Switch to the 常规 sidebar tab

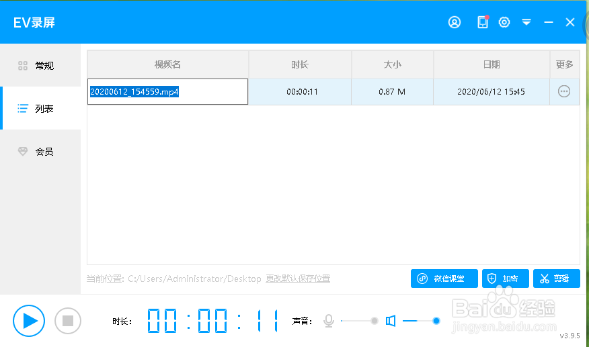pos(40,66)
